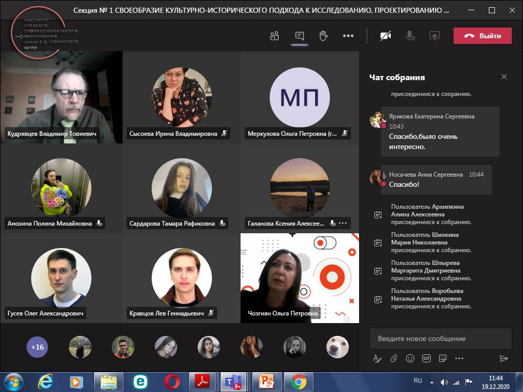Expand the +16 additional participants badge
This screenshot has height=392, width=523.
[37, 347]
